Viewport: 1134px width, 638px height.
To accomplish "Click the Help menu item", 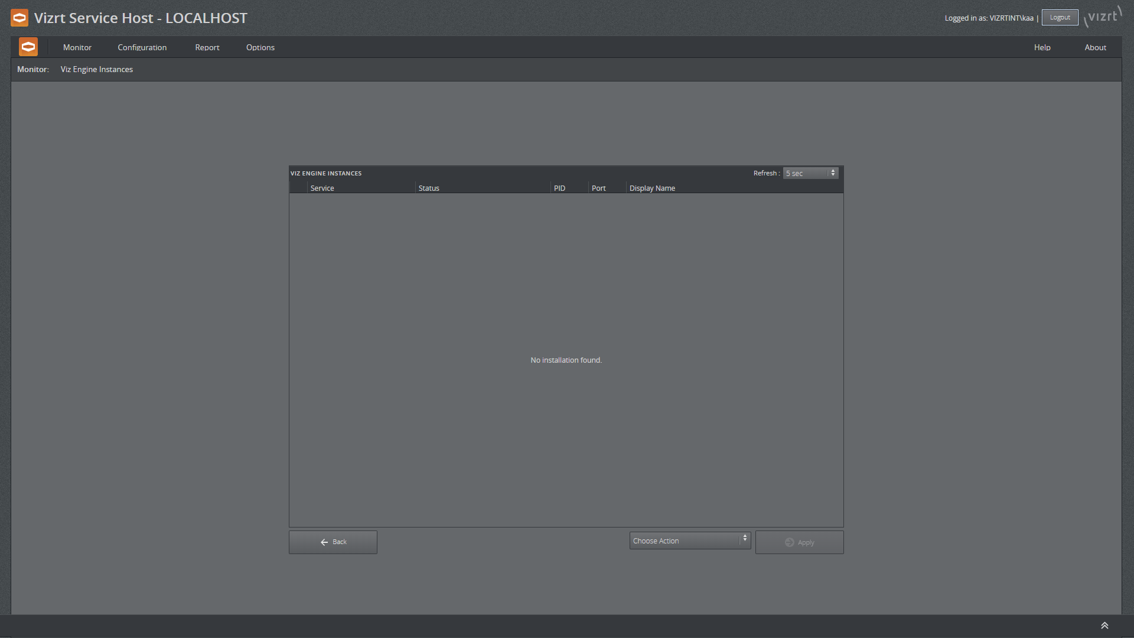I will pyautogui.click(x=1041, y=47).
